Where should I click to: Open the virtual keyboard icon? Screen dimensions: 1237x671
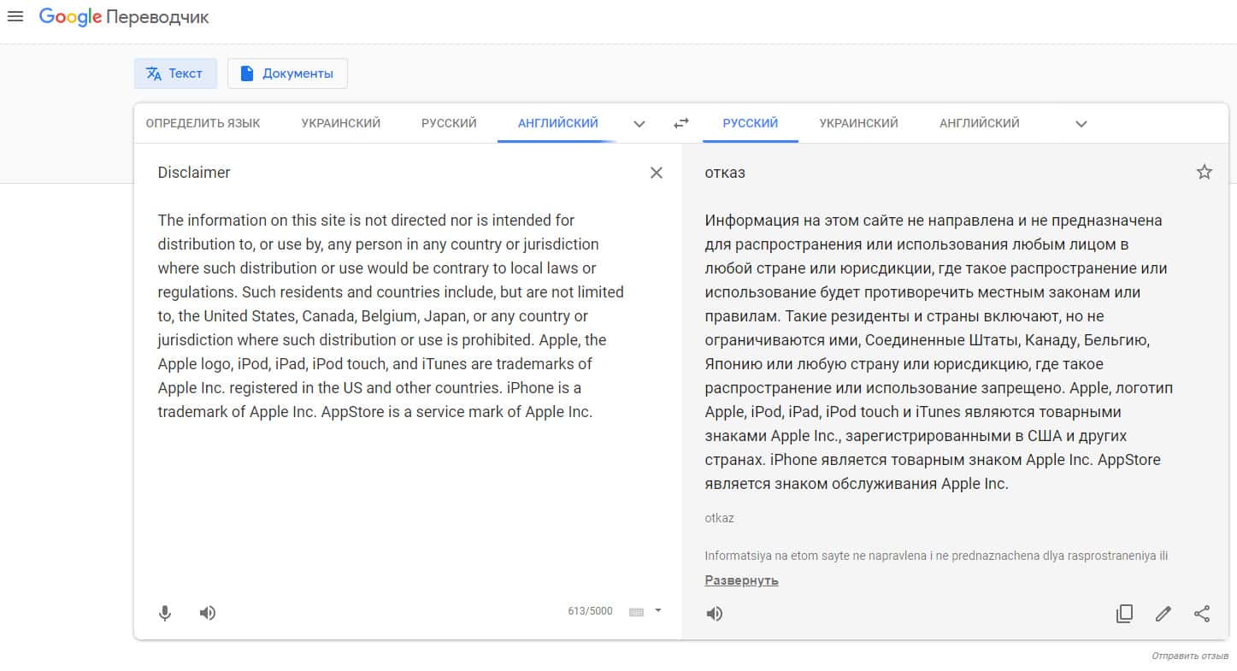pyautogui.click(x=636, y=612)
